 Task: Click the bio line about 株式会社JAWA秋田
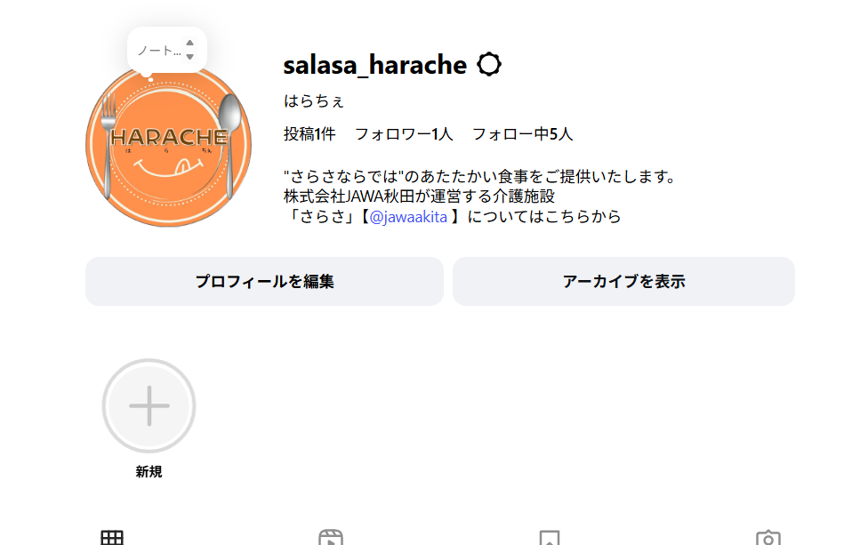(419, 196)
